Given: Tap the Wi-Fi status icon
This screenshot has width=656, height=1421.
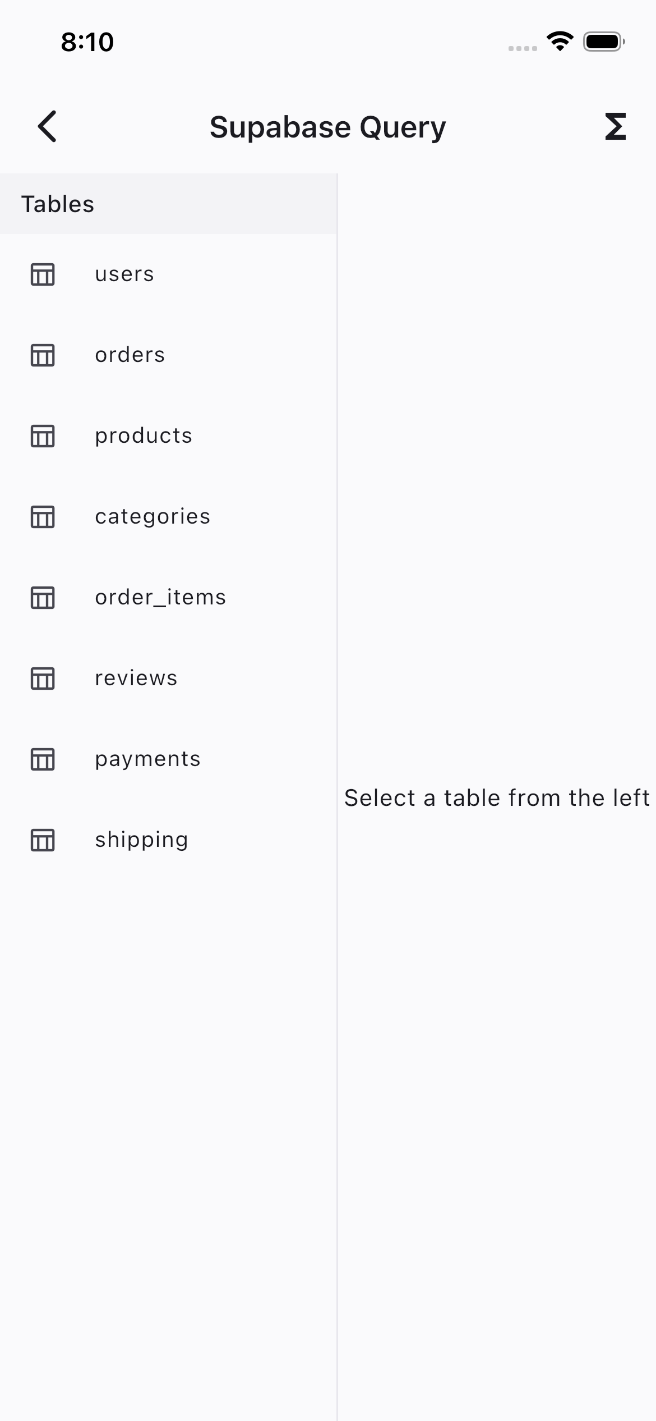Looking at the screenshot, I should pos(560,42).
